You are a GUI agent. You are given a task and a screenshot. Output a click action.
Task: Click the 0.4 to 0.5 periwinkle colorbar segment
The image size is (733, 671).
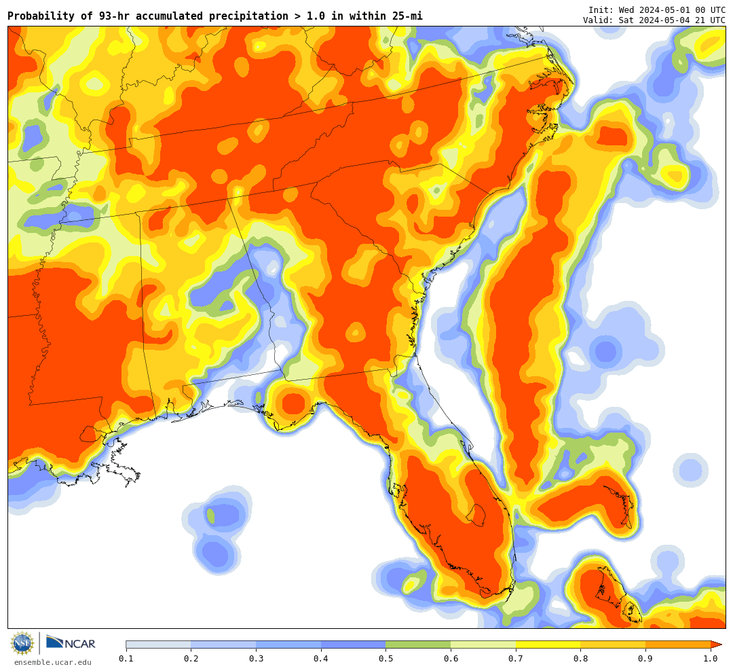(x=354, y=645)
